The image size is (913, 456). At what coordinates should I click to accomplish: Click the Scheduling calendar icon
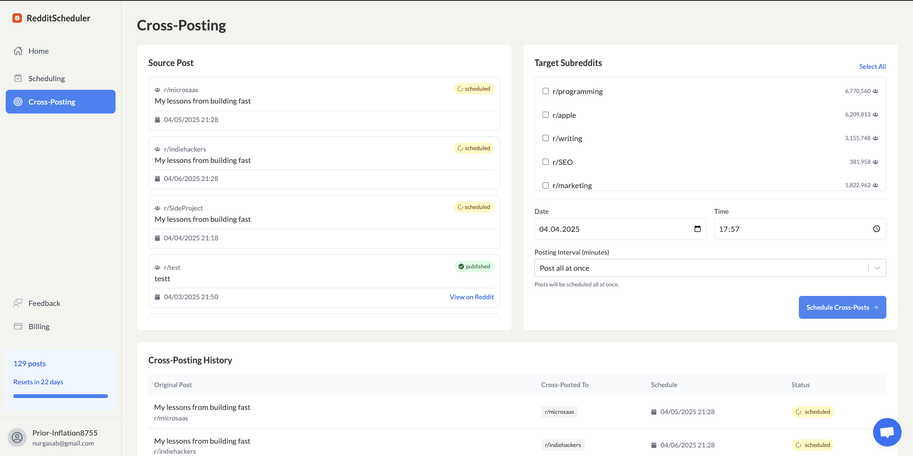point(18,78)
